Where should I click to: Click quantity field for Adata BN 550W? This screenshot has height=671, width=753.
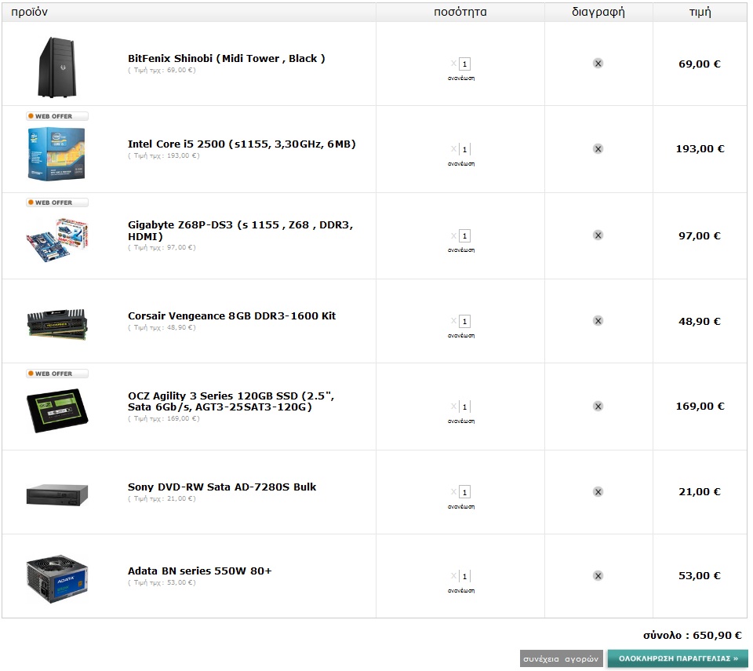coord(464,576)
